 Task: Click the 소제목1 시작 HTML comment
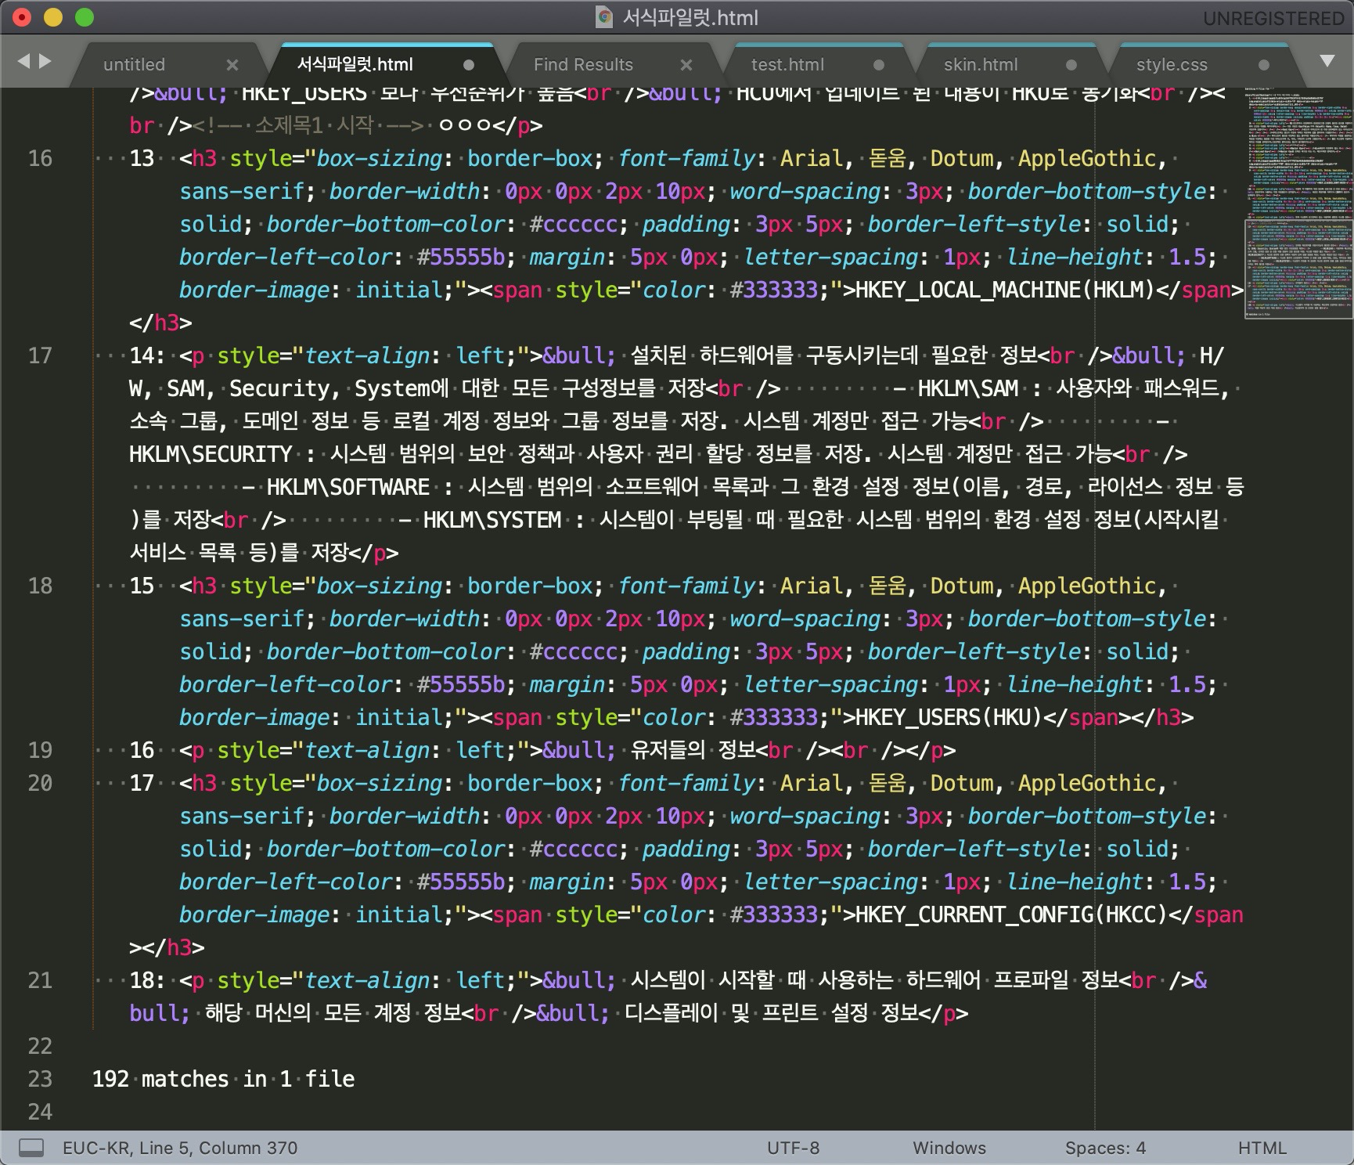click(x=308, y=125)
